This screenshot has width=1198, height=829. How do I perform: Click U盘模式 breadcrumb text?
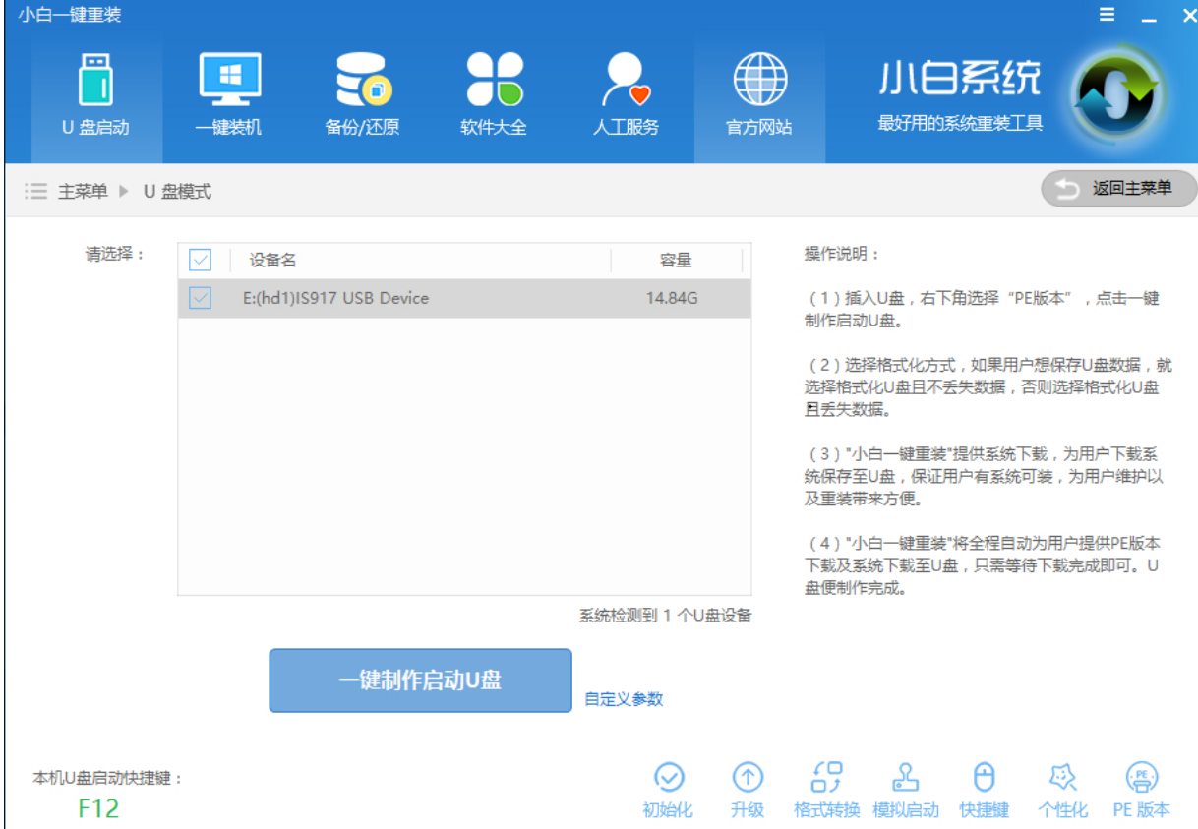tap(177, 191)
